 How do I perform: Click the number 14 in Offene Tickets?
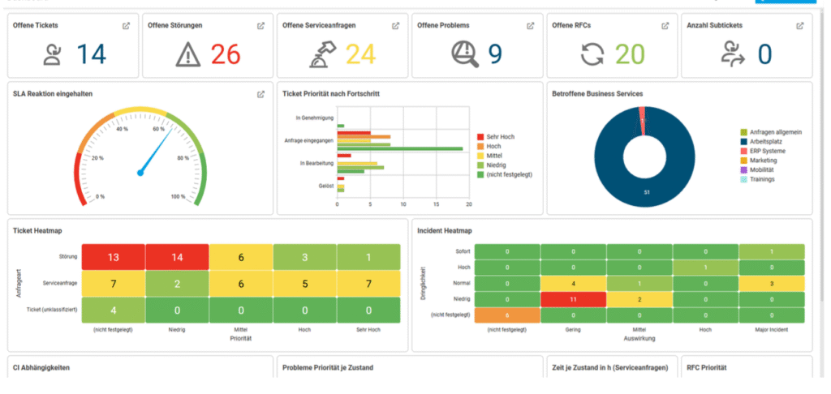[92, 54]
